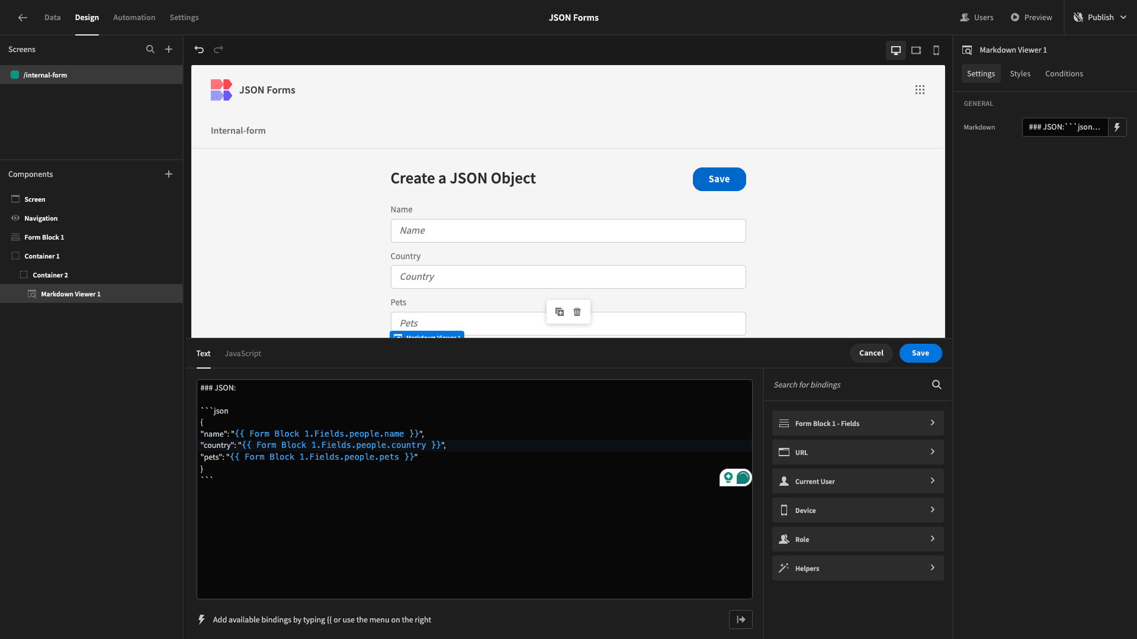1137x639 pixels.
Task: Click the delete icon on Pets field
Action: (x=577, y=312)
